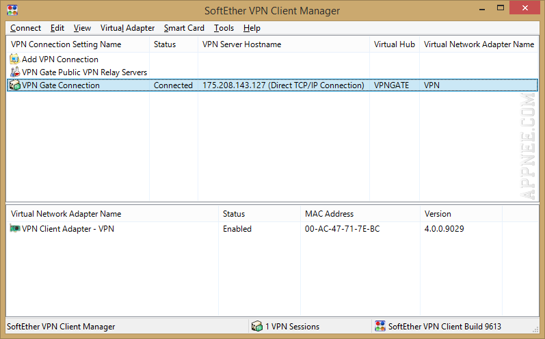The width and height of the screenshot is (545, 339).
Task: Click the SoftEther build icon in status bar
Action: (380, 326)
